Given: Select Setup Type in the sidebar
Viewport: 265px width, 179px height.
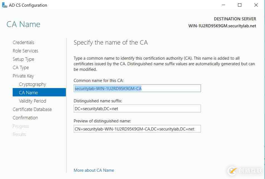Looking at the screenshot, I should pos(23,59).
